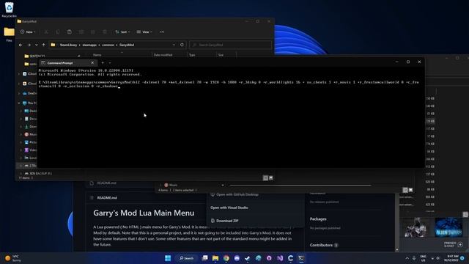The width and height of the screenshot is (469, 264).
Task: Click SteamLibrary in the address breadcrumb
Action: (x=68, y=45)
